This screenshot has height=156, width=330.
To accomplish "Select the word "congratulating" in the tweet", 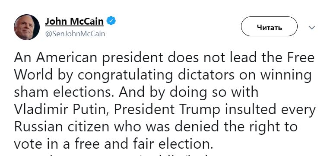I will pos(125,76).
